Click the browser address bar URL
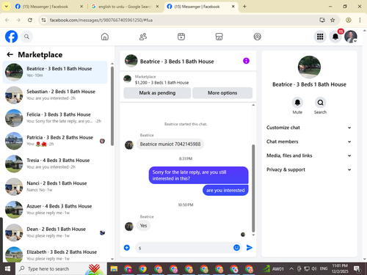Viewport: 367px width, 275px height. [x=101, y=20]
